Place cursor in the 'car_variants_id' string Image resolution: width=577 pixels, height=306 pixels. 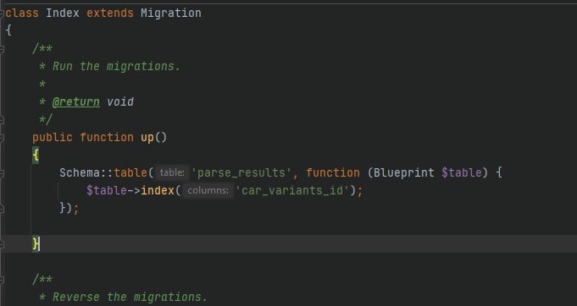[292, 191]
